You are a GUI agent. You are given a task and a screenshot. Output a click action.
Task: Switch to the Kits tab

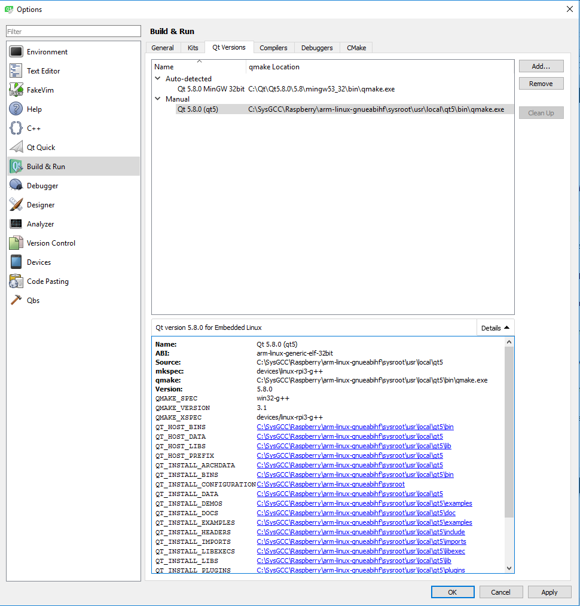tap(193, 48)
